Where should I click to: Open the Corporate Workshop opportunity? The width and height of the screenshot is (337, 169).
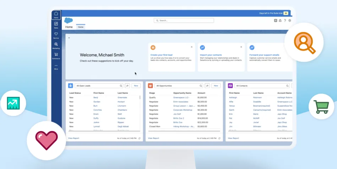coord(183,110)
